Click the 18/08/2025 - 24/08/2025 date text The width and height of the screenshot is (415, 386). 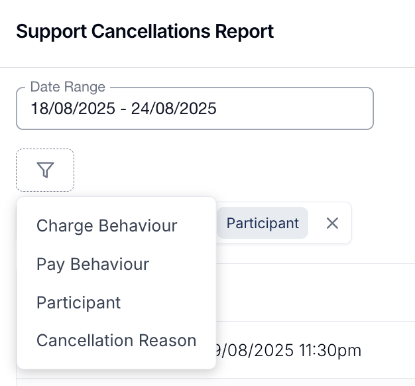pos(123,109)
